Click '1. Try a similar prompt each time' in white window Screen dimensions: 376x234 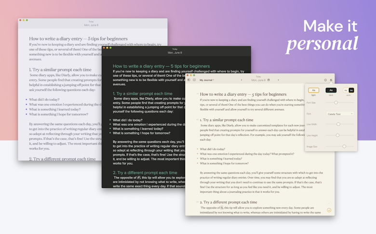60,70
